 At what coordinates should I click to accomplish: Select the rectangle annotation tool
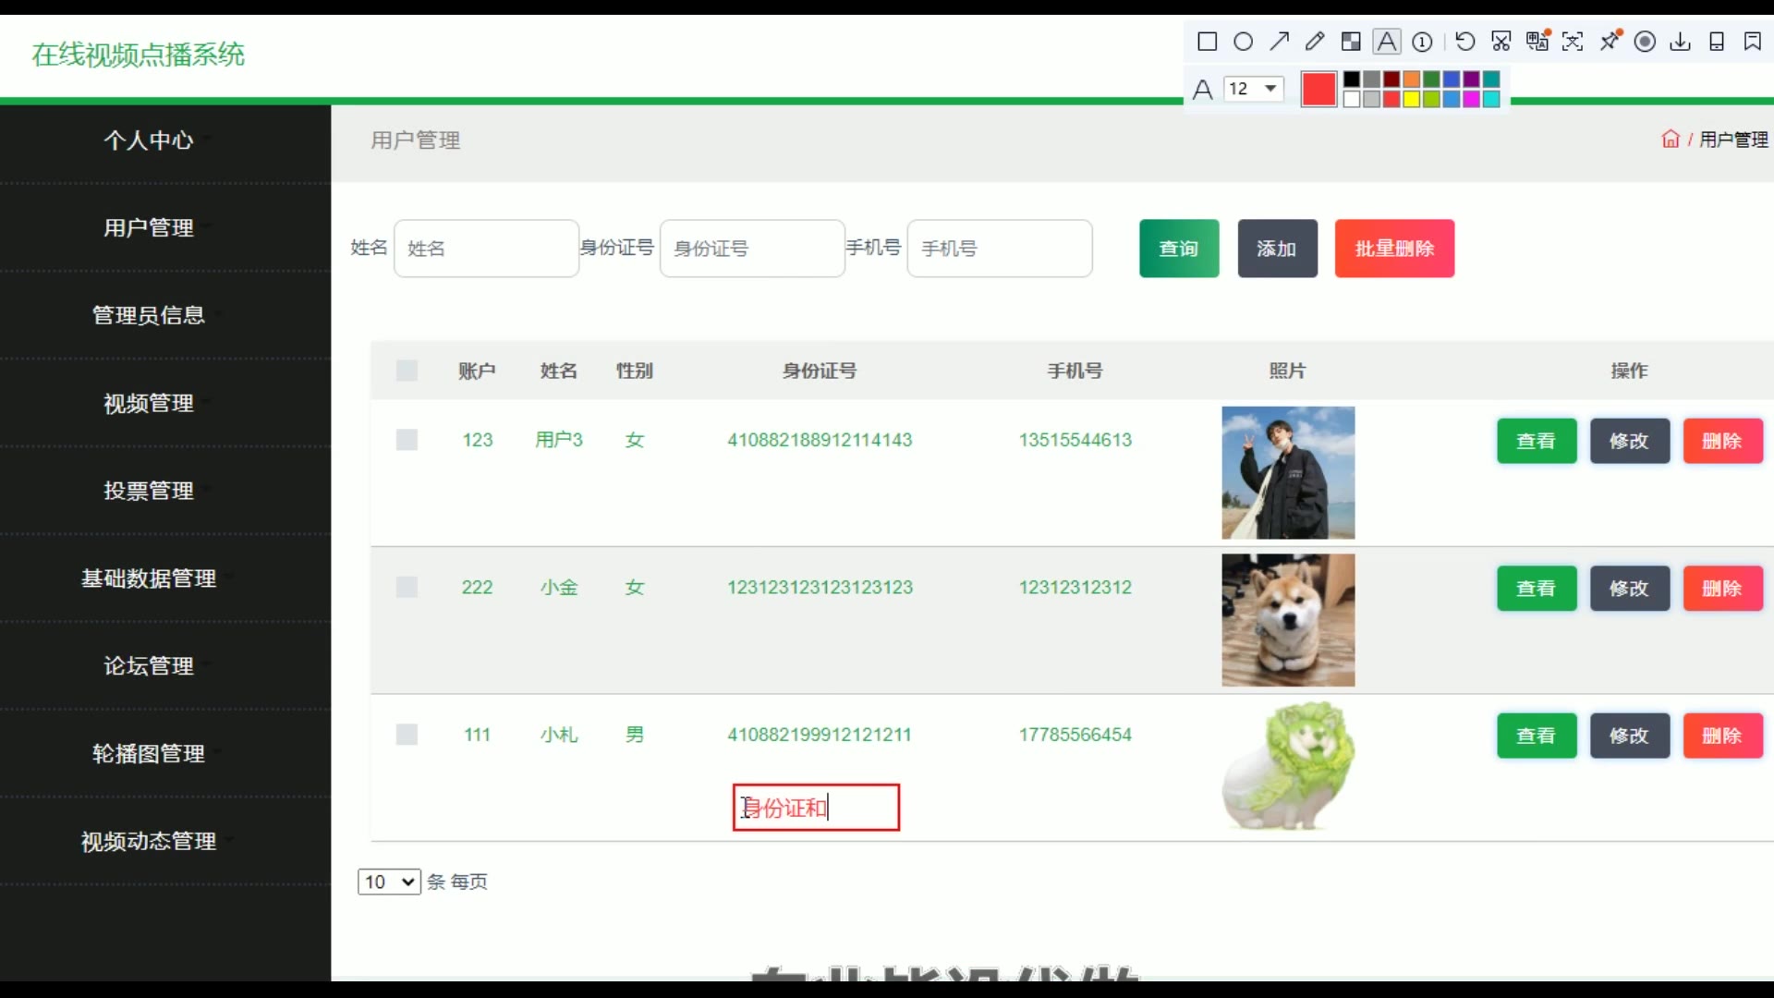click(1207, 42)
